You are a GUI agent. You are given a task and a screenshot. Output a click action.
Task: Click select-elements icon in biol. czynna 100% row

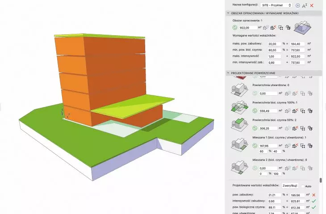point(303,111)
